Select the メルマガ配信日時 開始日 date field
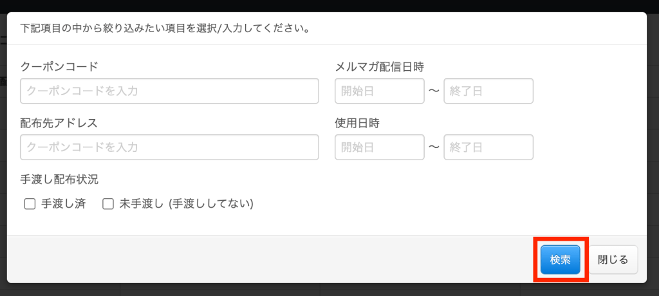Viewport: 659px width, 296px height. 379,91
